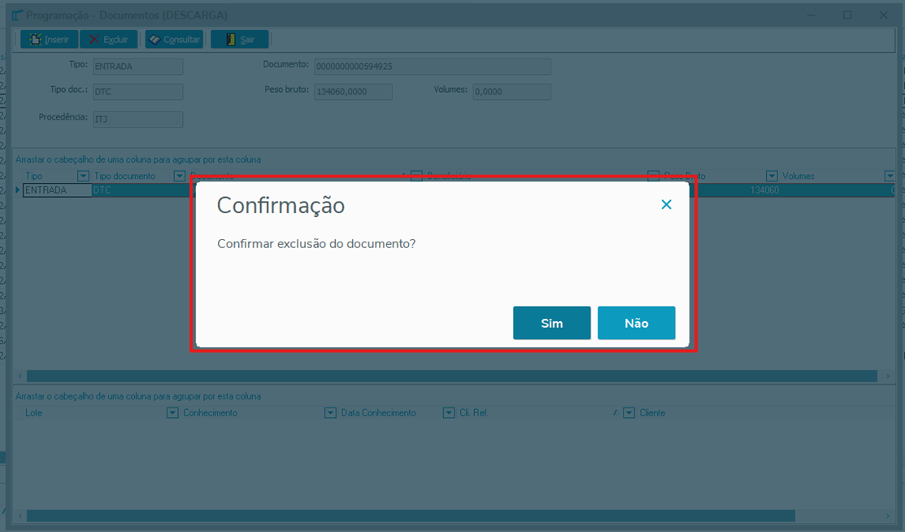Click the lower grid horizontal scrollbar
905x532 pixels.
pyautogui.click(x=411, y=515)
